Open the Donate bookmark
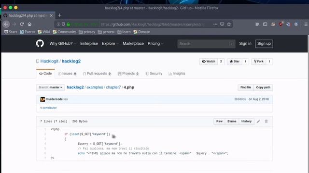The height and width of the screenshot is (173, 309). (x=141, y=32)
